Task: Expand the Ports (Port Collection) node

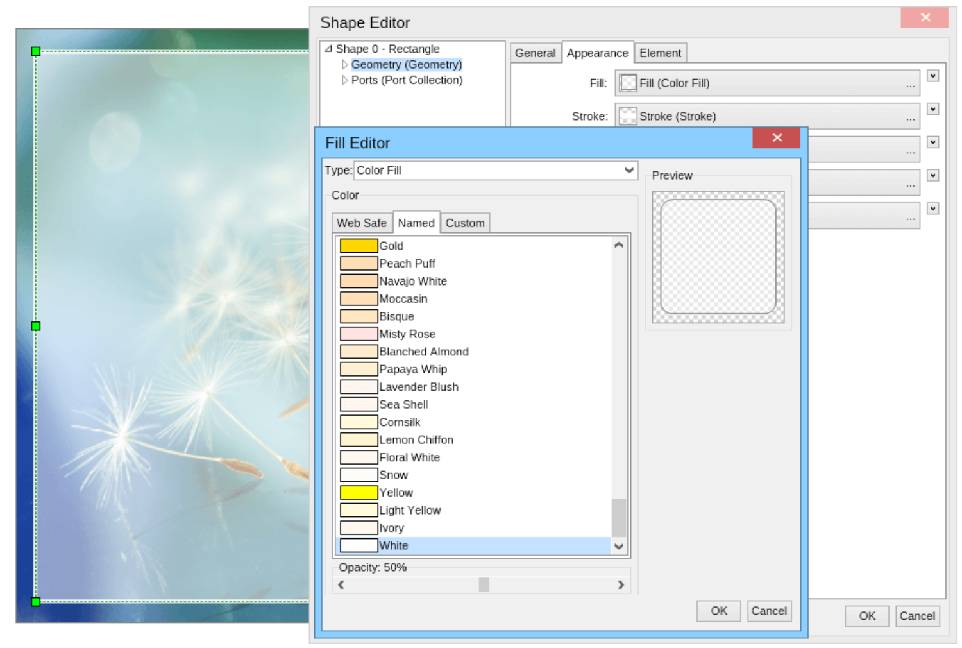Action: coord(345,80)
